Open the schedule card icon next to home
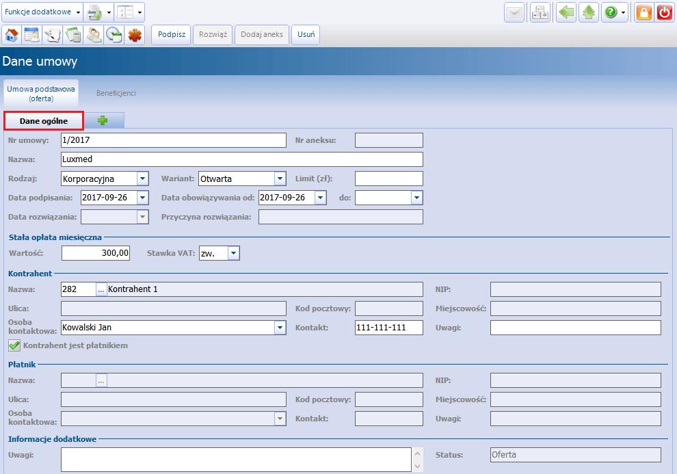This screenshot has height=474, width=677. pyautogui.click(x=31, y=34)
